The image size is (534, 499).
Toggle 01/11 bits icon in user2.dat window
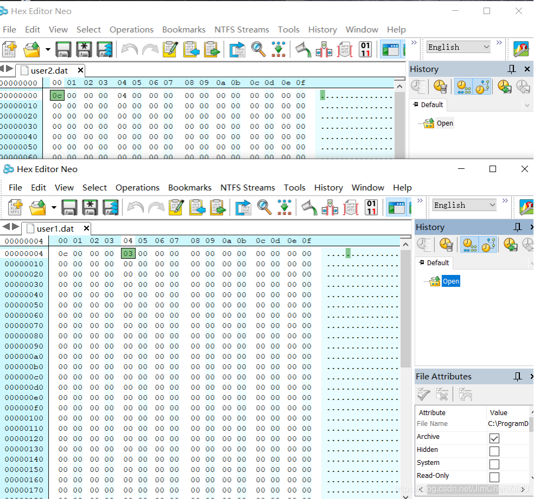[x=365, y=49]
